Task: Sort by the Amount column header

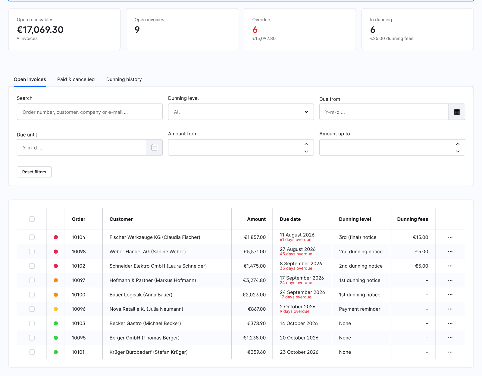Action: [x=256, y=219]
